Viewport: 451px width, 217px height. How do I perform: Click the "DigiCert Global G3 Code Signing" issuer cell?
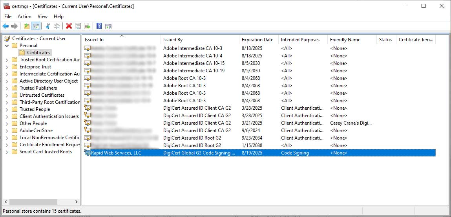(x=199, y=153)
